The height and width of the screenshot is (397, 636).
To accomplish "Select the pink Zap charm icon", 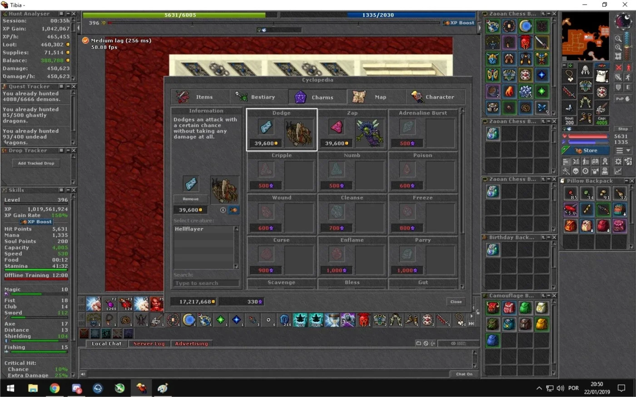I will coord(337,127).
